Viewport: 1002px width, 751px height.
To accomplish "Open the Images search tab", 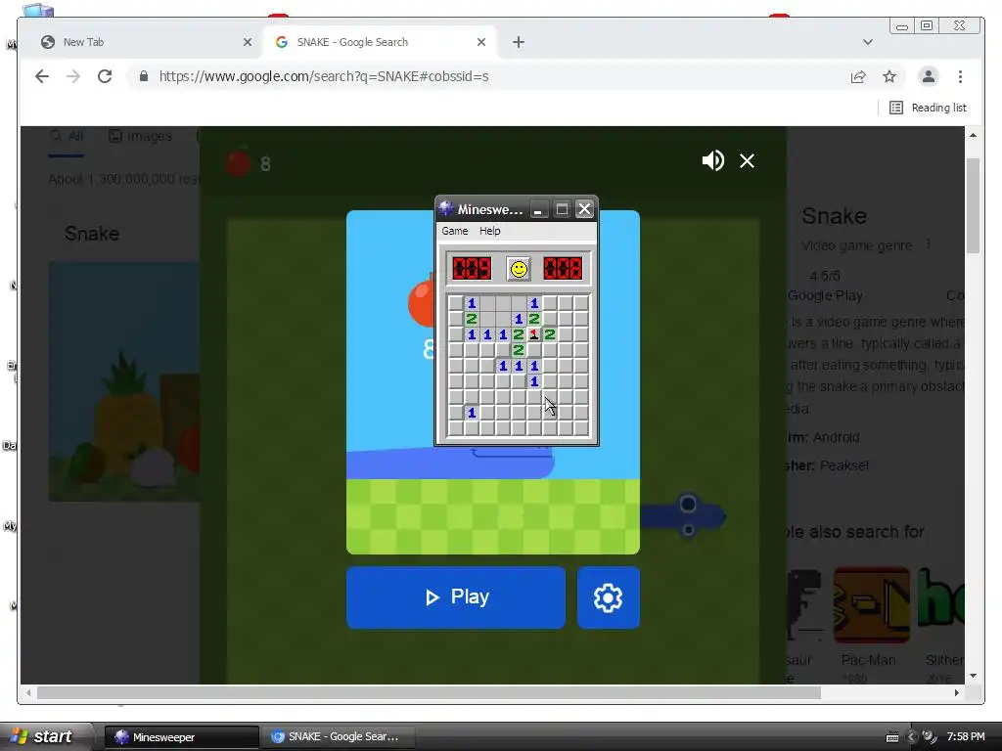I will pyautogui.click(x=140, y=136).
